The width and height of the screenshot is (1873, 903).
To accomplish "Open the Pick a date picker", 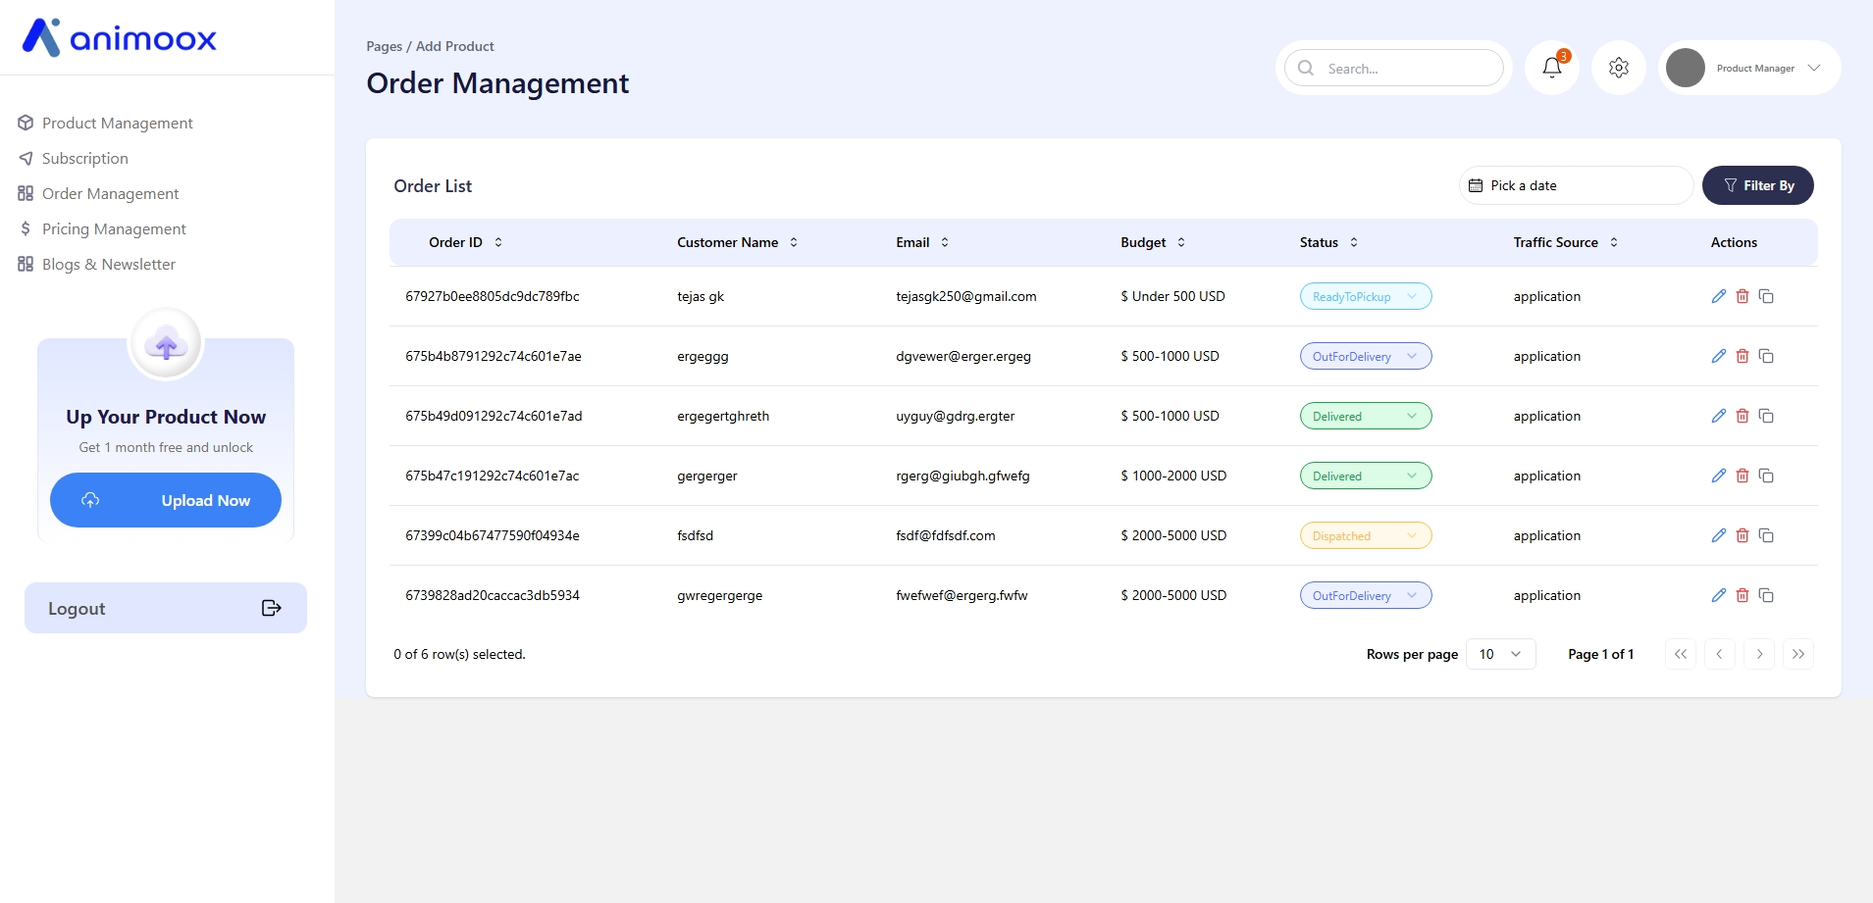I will (1576, 185).
